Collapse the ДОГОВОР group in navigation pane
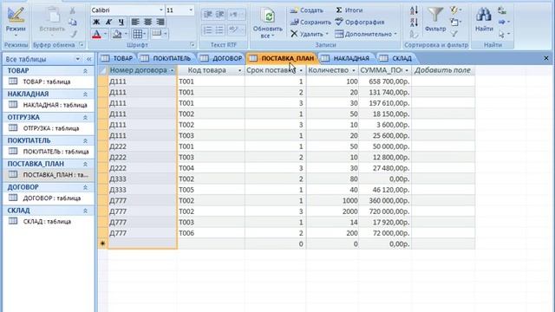The width and height of the screenshot is (555, 312). [x=85, y=187]
